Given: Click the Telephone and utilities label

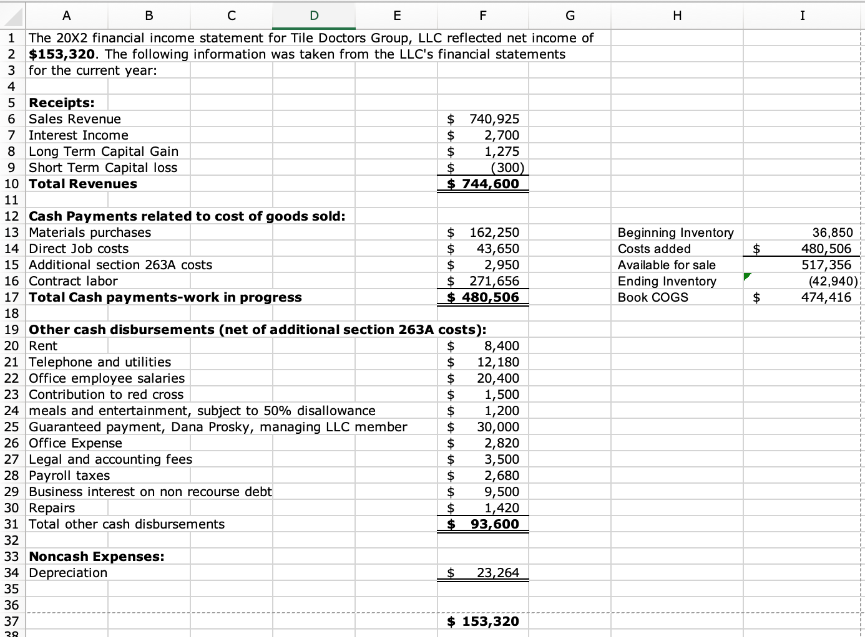Looking at the screenshot, I should (100, 362).
